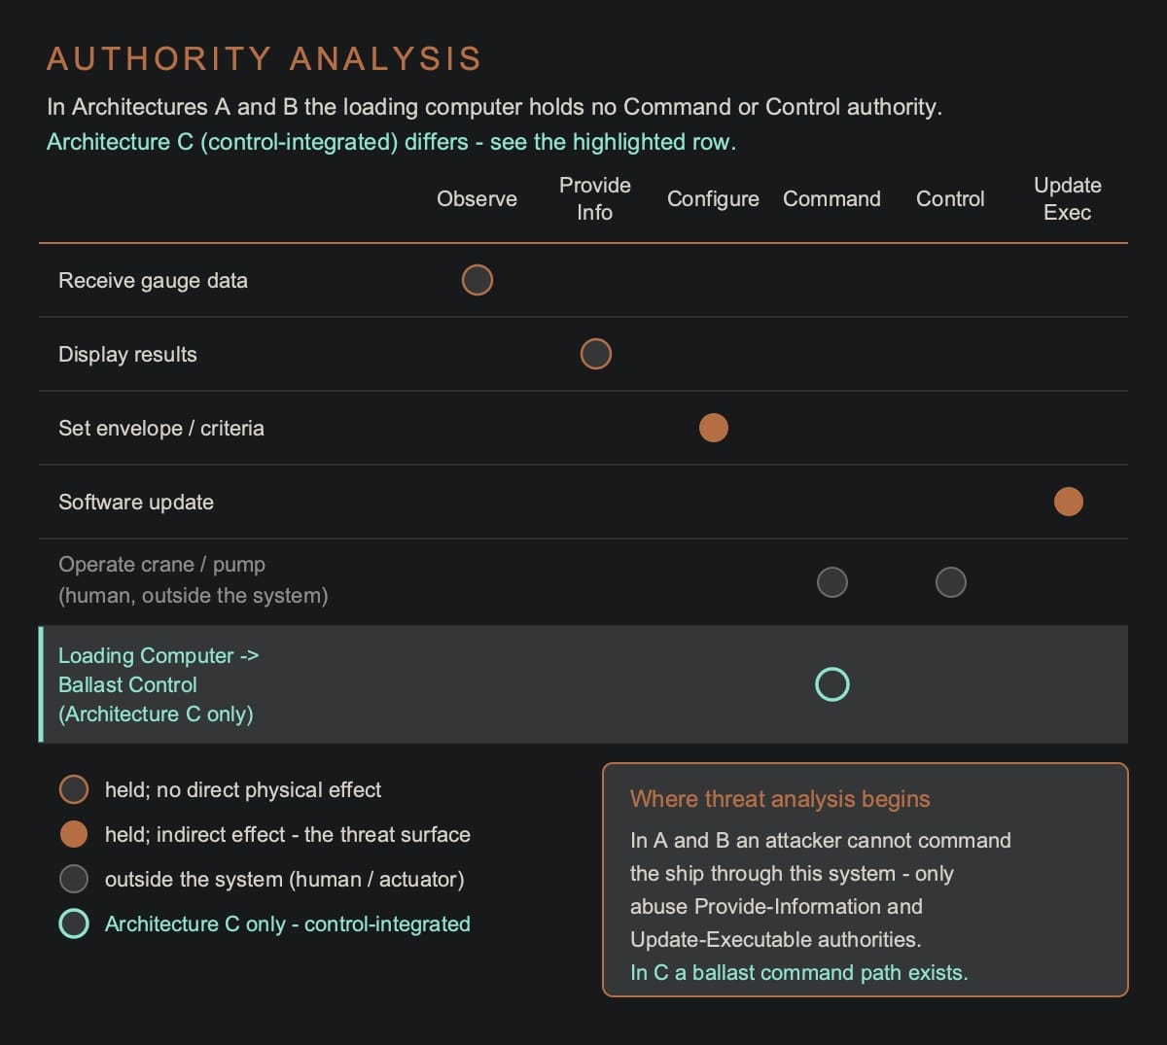
Task: Click the 'Software update' row label
Action: click(x=136, y=502)
